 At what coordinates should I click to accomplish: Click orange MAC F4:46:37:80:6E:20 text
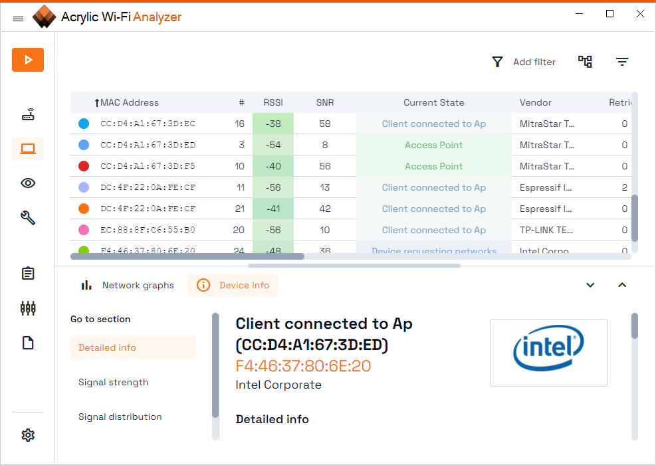tap(303, 366)
